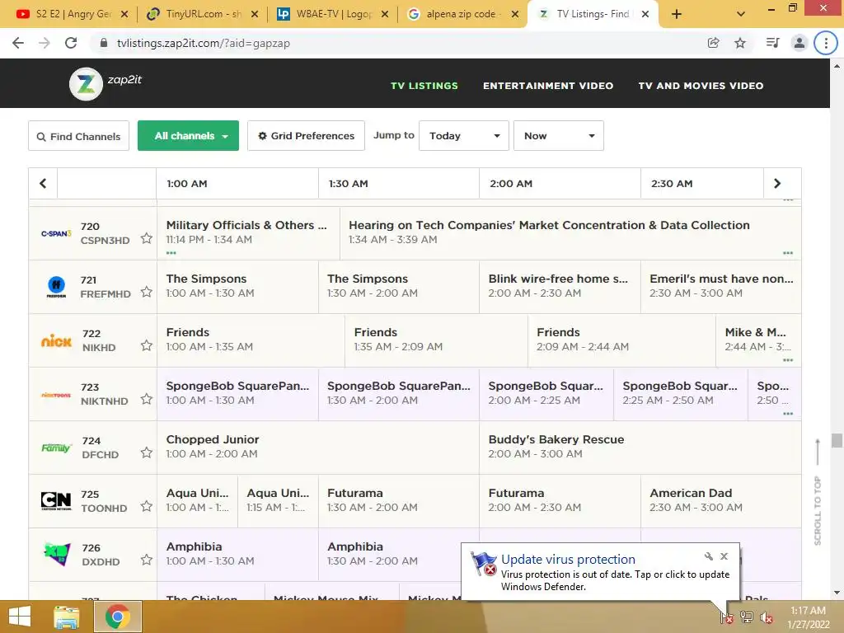844x633 pixels.
Task: Favorite channel 721 FREFMHD with star
Action: (147, 292)
